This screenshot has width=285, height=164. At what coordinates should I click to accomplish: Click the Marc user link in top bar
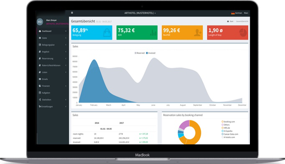coord(246,13)
